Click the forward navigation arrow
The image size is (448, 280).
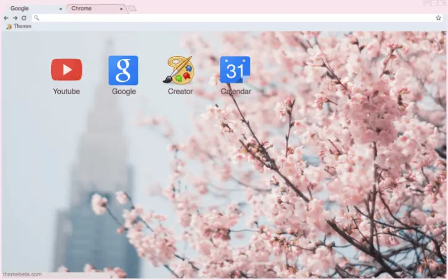click(x=15, y=18)
